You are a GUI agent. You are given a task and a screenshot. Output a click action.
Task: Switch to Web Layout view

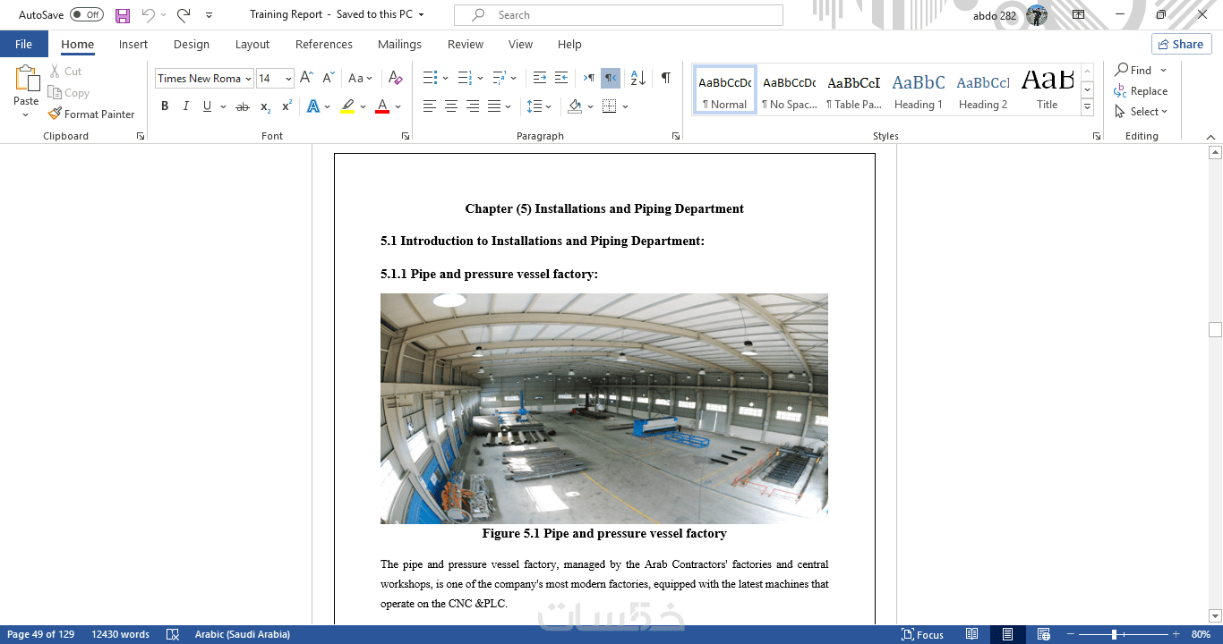pyautogui.click(x=1043, y=634)
